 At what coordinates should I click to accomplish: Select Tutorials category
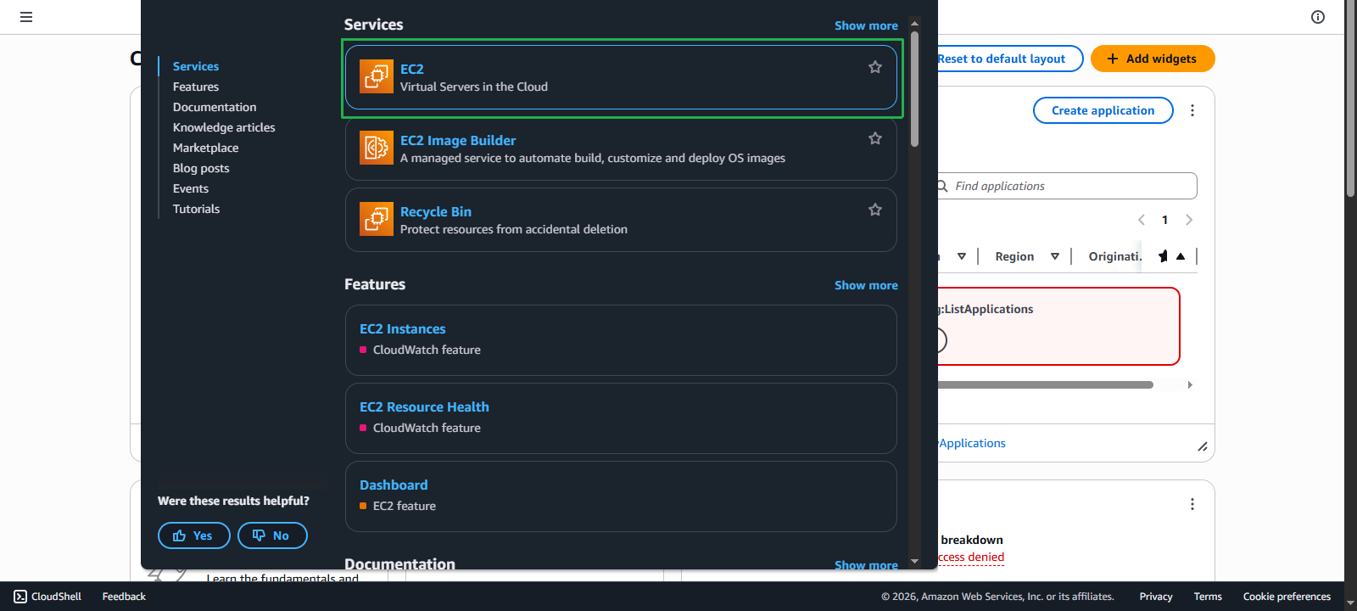(196, 209)
